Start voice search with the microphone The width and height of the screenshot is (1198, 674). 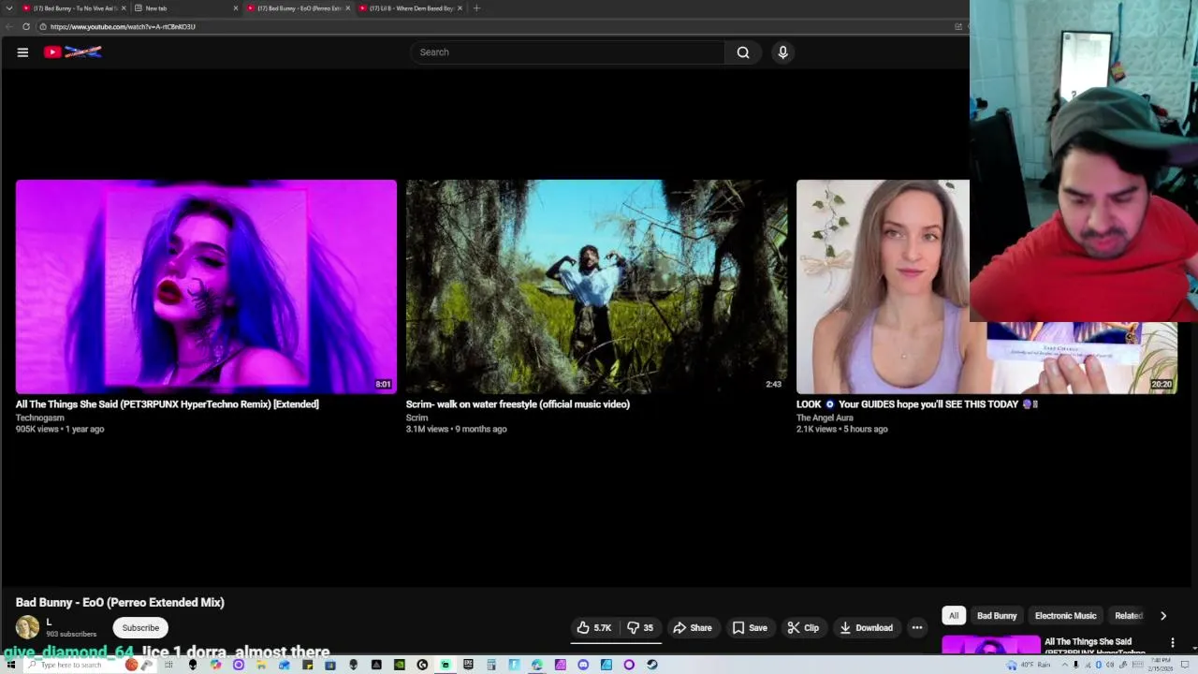[x=783, y=52]
